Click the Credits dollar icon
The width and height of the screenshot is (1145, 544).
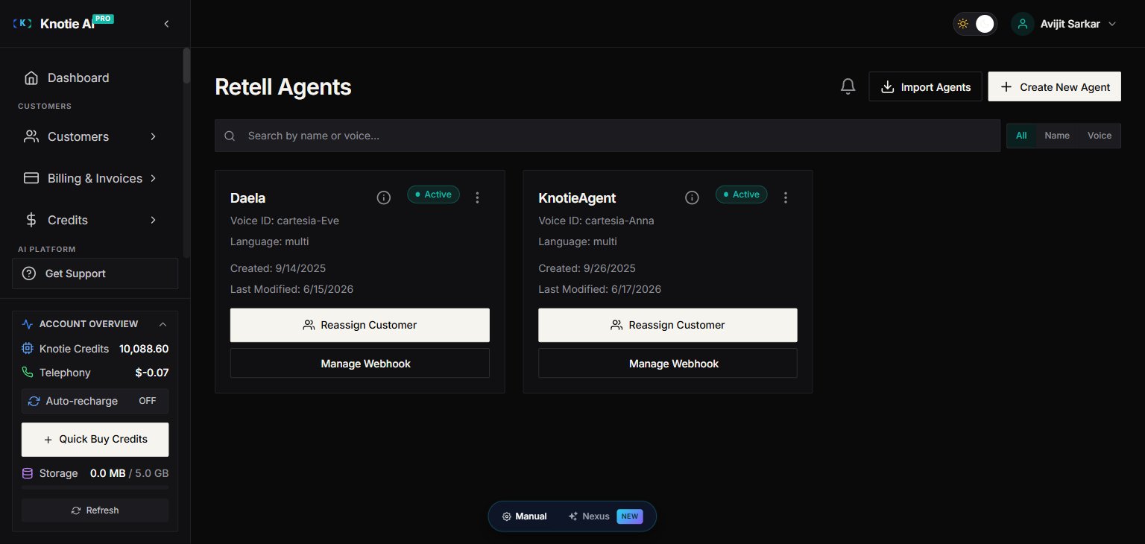(x=31, y=220)
